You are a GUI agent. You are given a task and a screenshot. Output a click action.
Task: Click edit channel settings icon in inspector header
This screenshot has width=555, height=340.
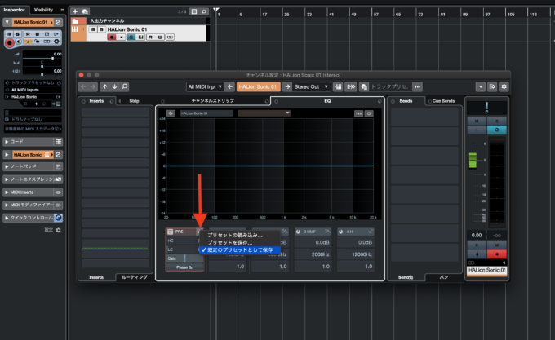(x=58, y=22)
